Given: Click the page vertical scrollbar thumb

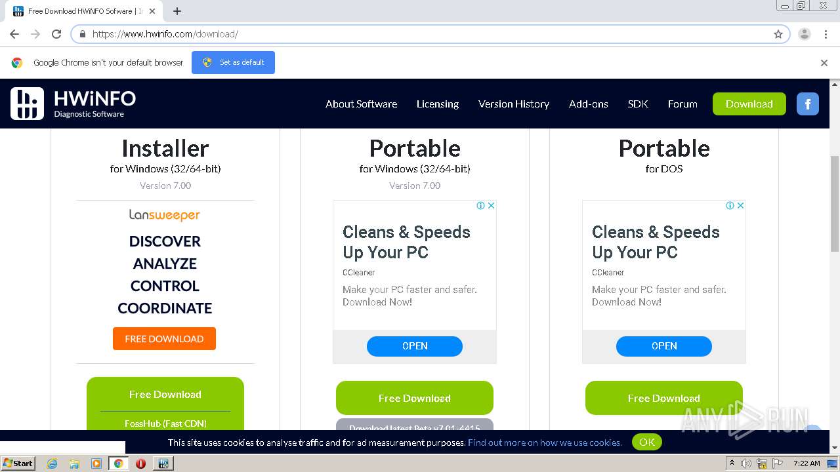Looking at the screenshot, I should 835,203.
